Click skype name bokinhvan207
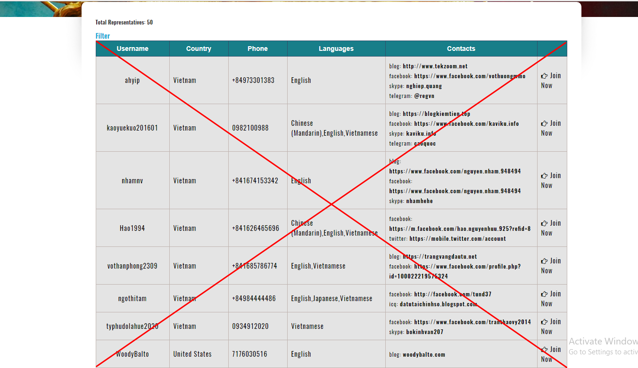The width and height of the screenshot is (638, 368). pyautogui.click(x=425, y=332)
